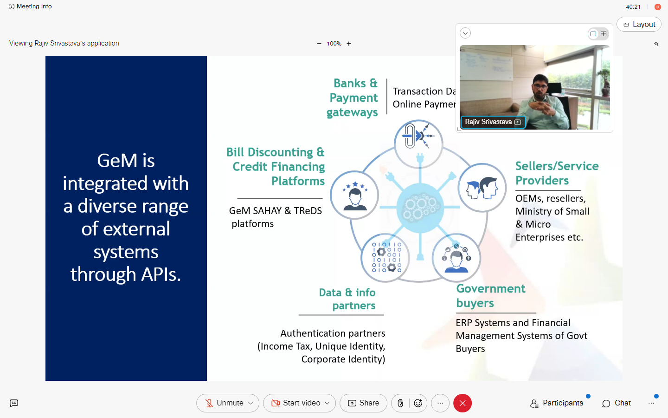Zoom in shared content with plus

click(x=349, y=44)
